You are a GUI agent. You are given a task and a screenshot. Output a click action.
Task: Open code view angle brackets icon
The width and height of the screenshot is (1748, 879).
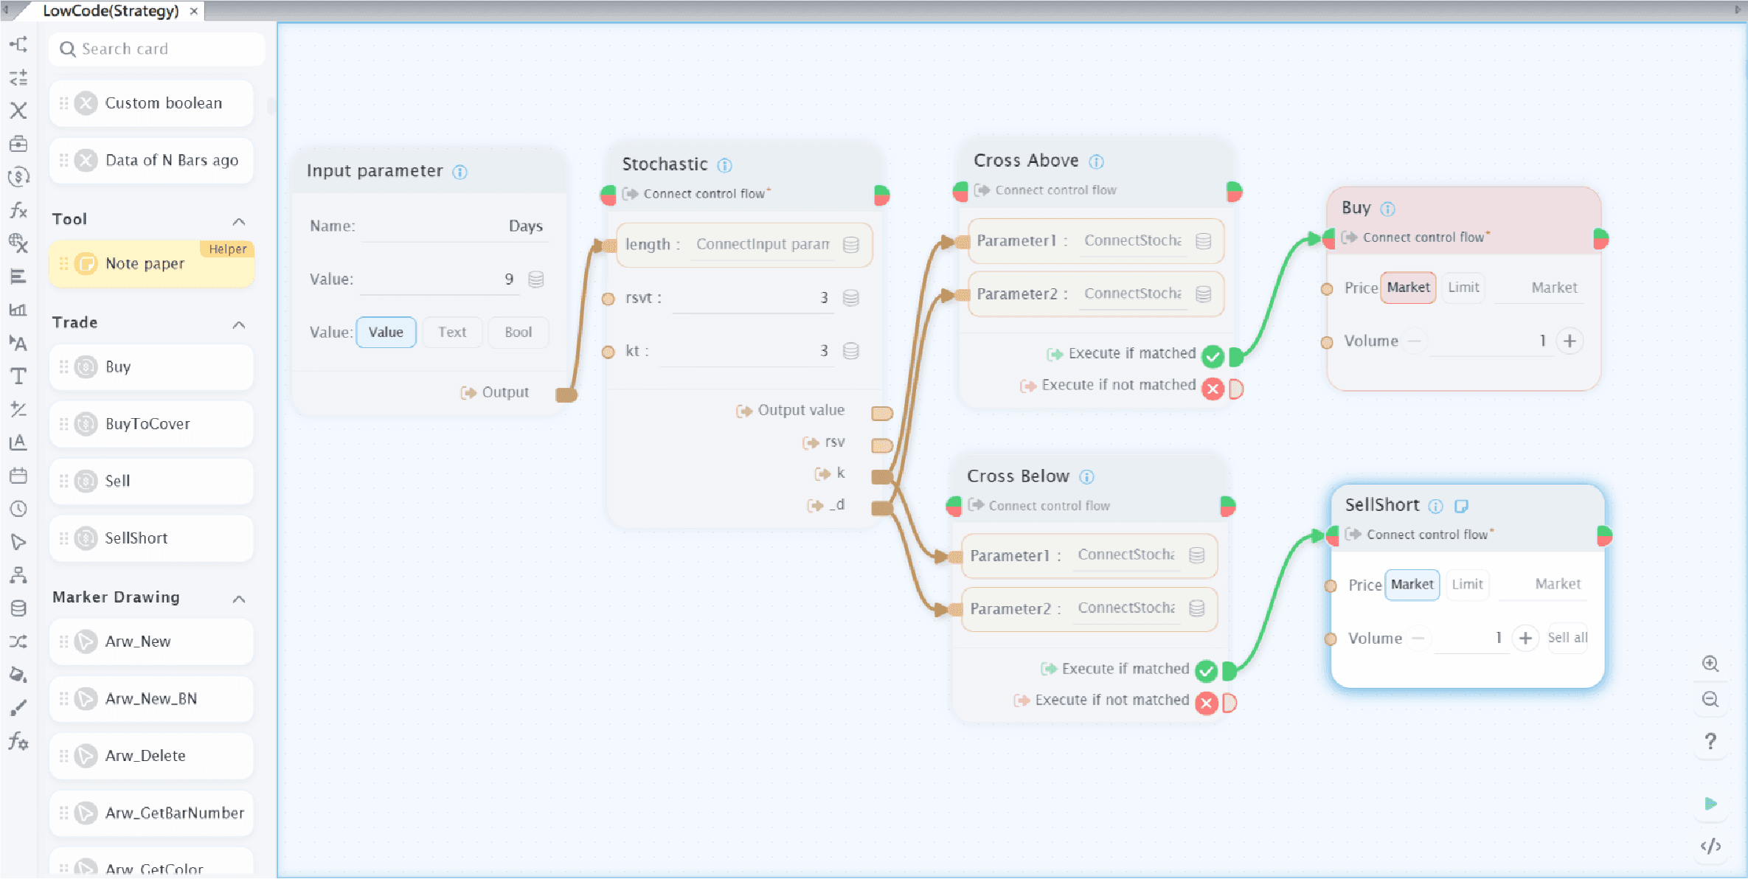point(1710,846)
